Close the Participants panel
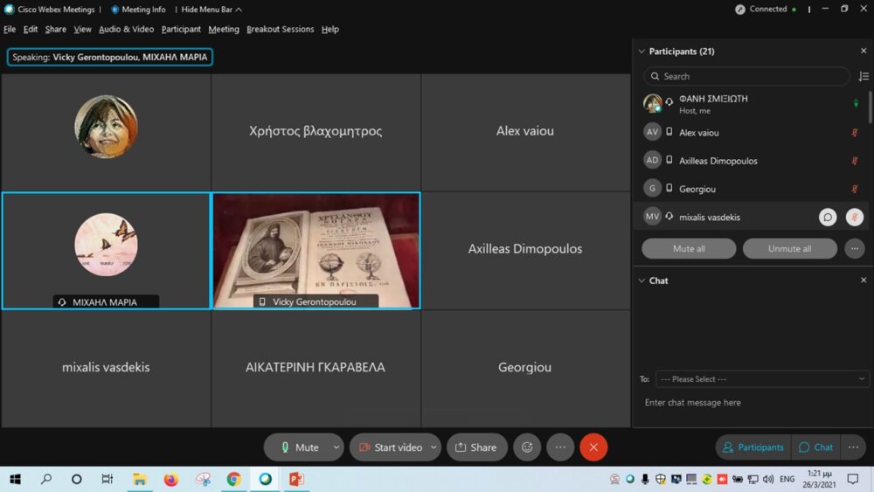Viewport: 874px width, 492px height. pos(864,51)
